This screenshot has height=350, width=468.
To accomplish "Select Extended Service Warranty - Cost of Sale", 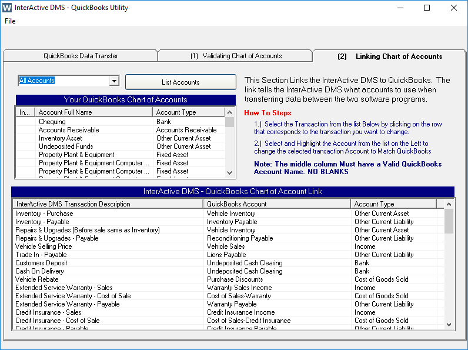I will (228, 296).
